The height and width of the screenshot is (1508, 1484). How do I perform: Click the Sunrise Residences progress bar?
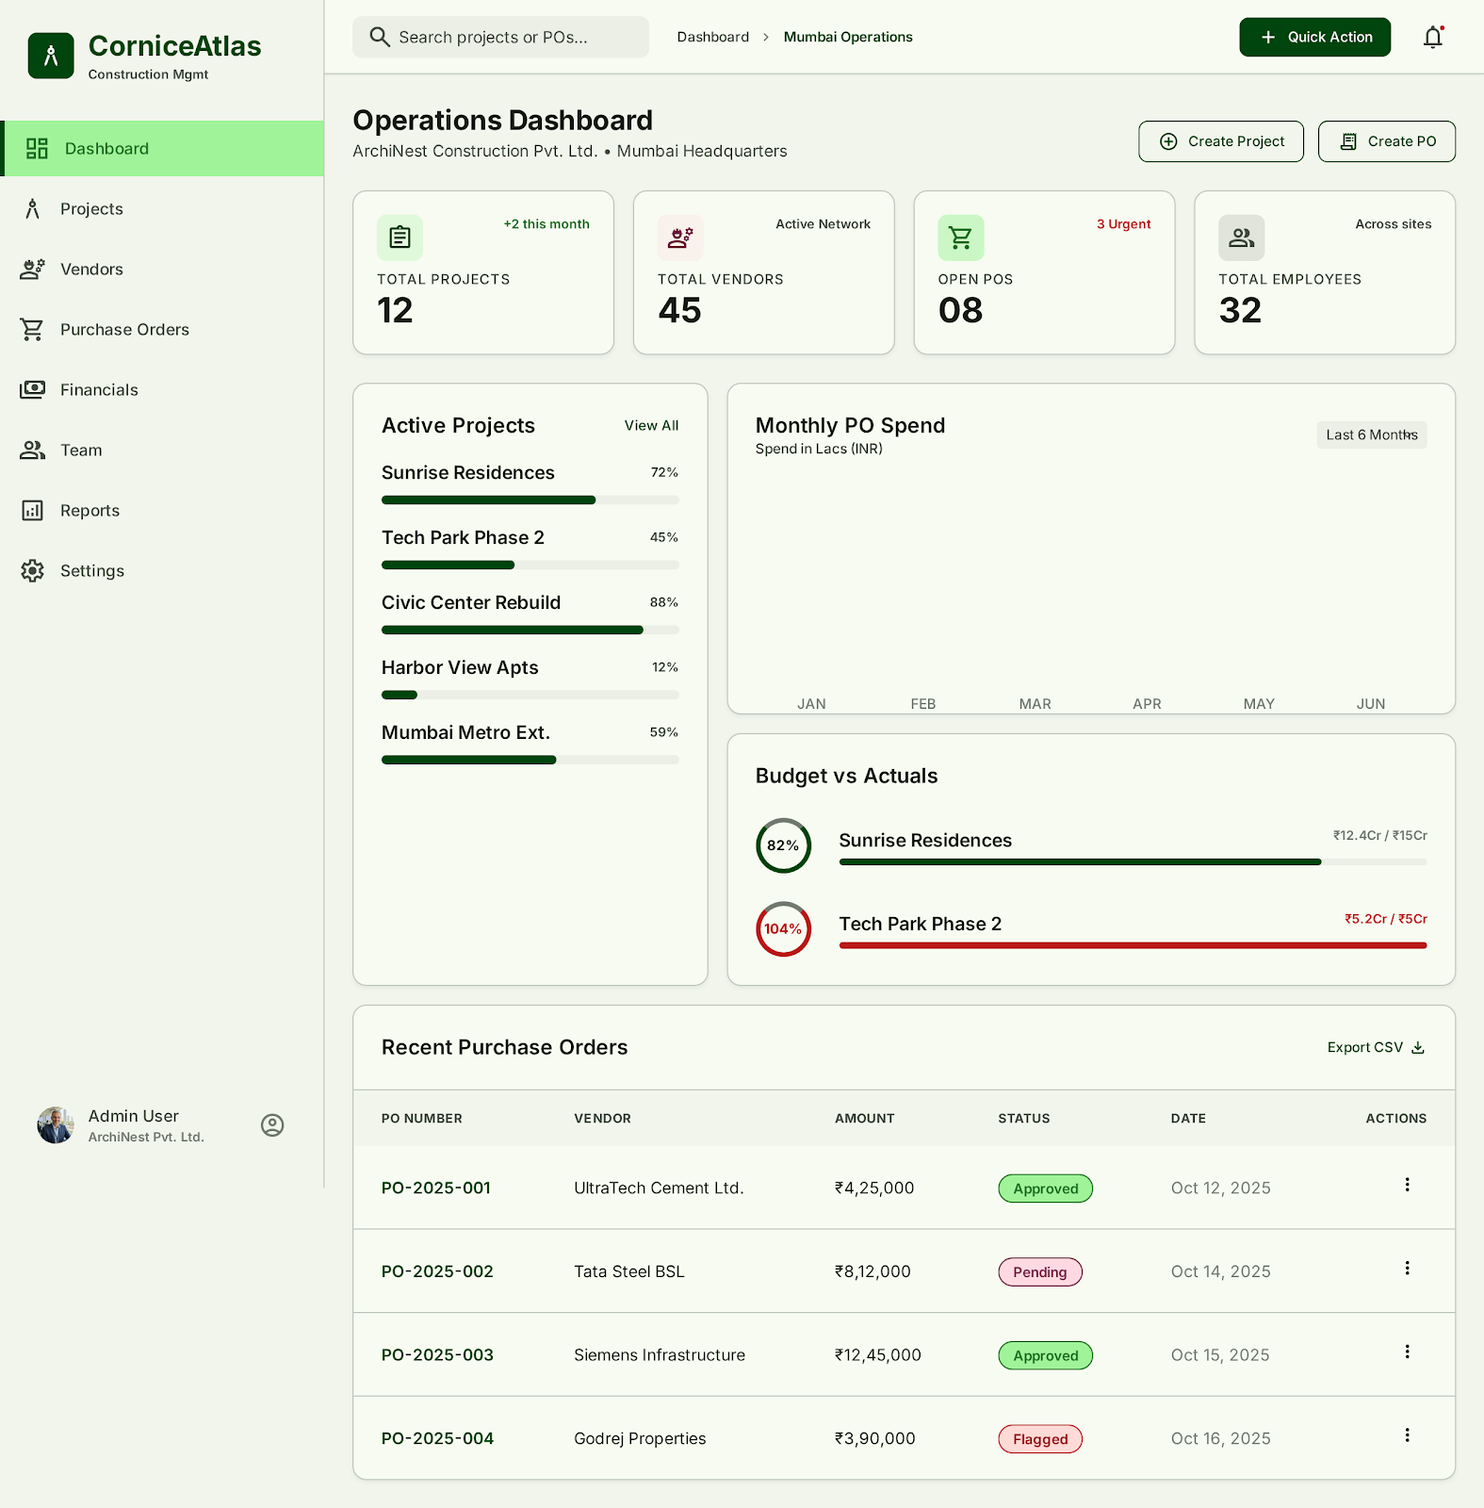[530, 500]
